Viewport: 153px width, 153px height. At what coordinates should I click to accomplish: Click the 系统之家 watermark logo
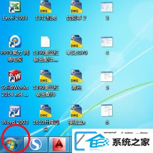[x=113, y=141]
